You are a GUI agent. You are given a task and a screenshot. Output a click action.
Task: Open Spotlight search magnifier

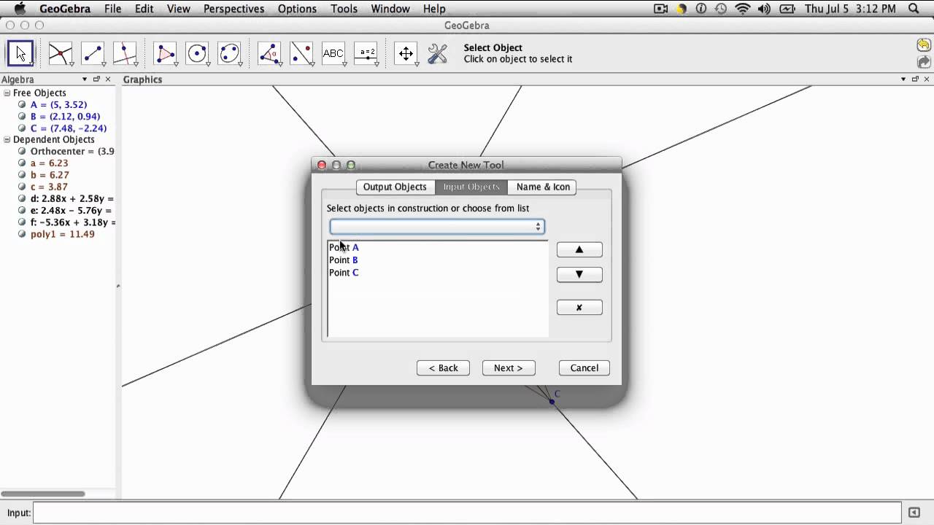tap(914, 9)
